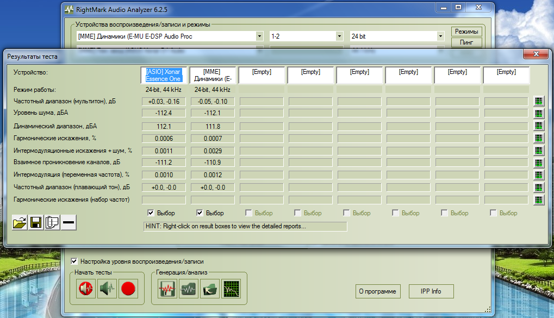View graph for Интермодуляция (переменная частота) row
554x318 pixels.
point(538,175)
